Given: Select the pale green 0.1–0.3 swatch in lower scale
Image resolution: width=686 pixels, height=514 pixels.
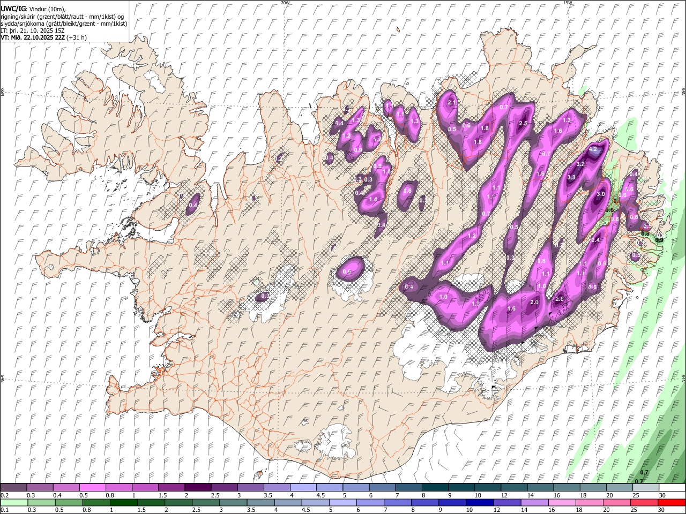Looking at the screenshot, I should (13, 502).
